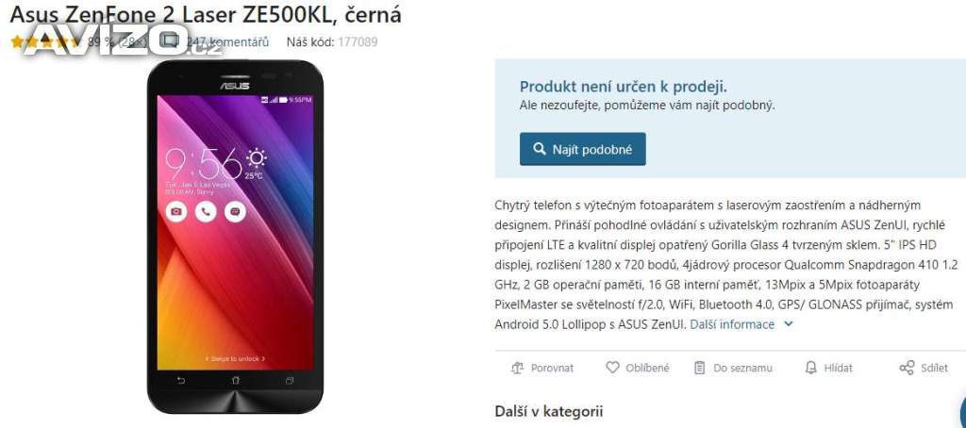Click the Najít podobné button
The image size is (966, 428).
583,149
